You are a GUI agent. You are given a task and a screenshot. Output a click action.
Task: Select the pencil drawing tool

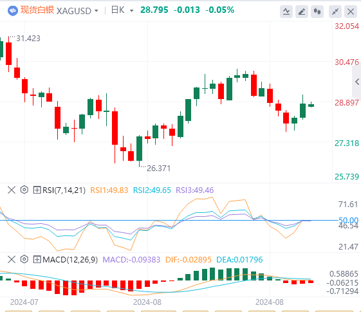tap(302, 12)
